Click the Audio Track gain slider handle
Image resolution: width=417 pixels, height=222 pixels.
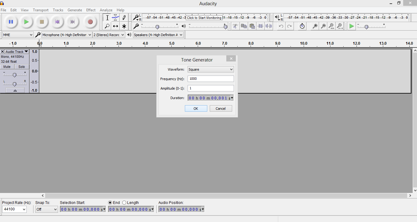pos(14,75)
